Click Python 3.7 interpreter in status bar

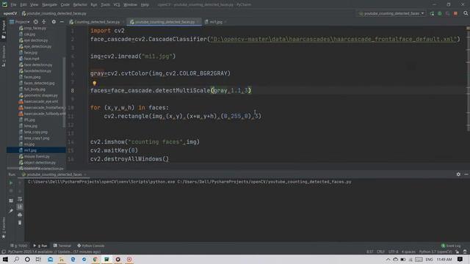pyautogui.click(x=435, y=252)
